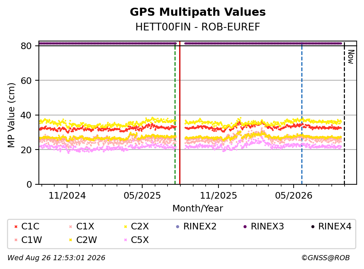Click the C1W legend marker
The image size is (364, 269).
(16, 240)
